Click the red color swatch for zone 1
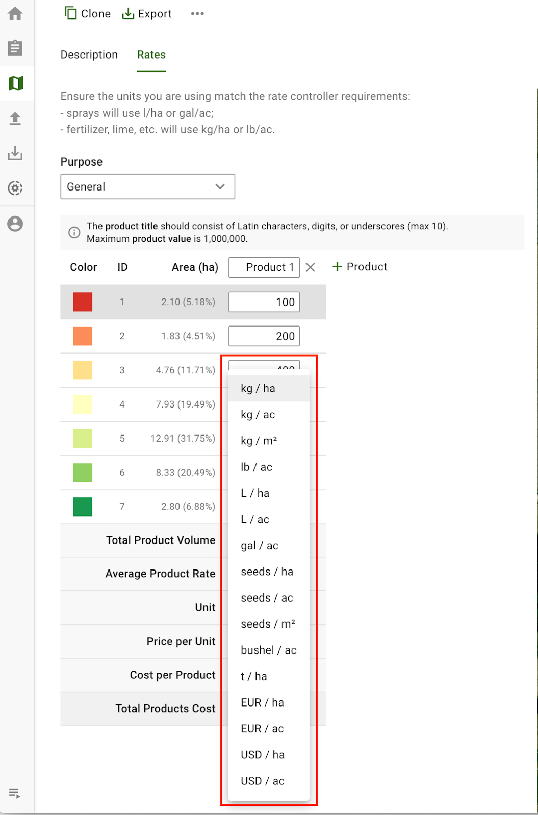 [x=83, y=302]
